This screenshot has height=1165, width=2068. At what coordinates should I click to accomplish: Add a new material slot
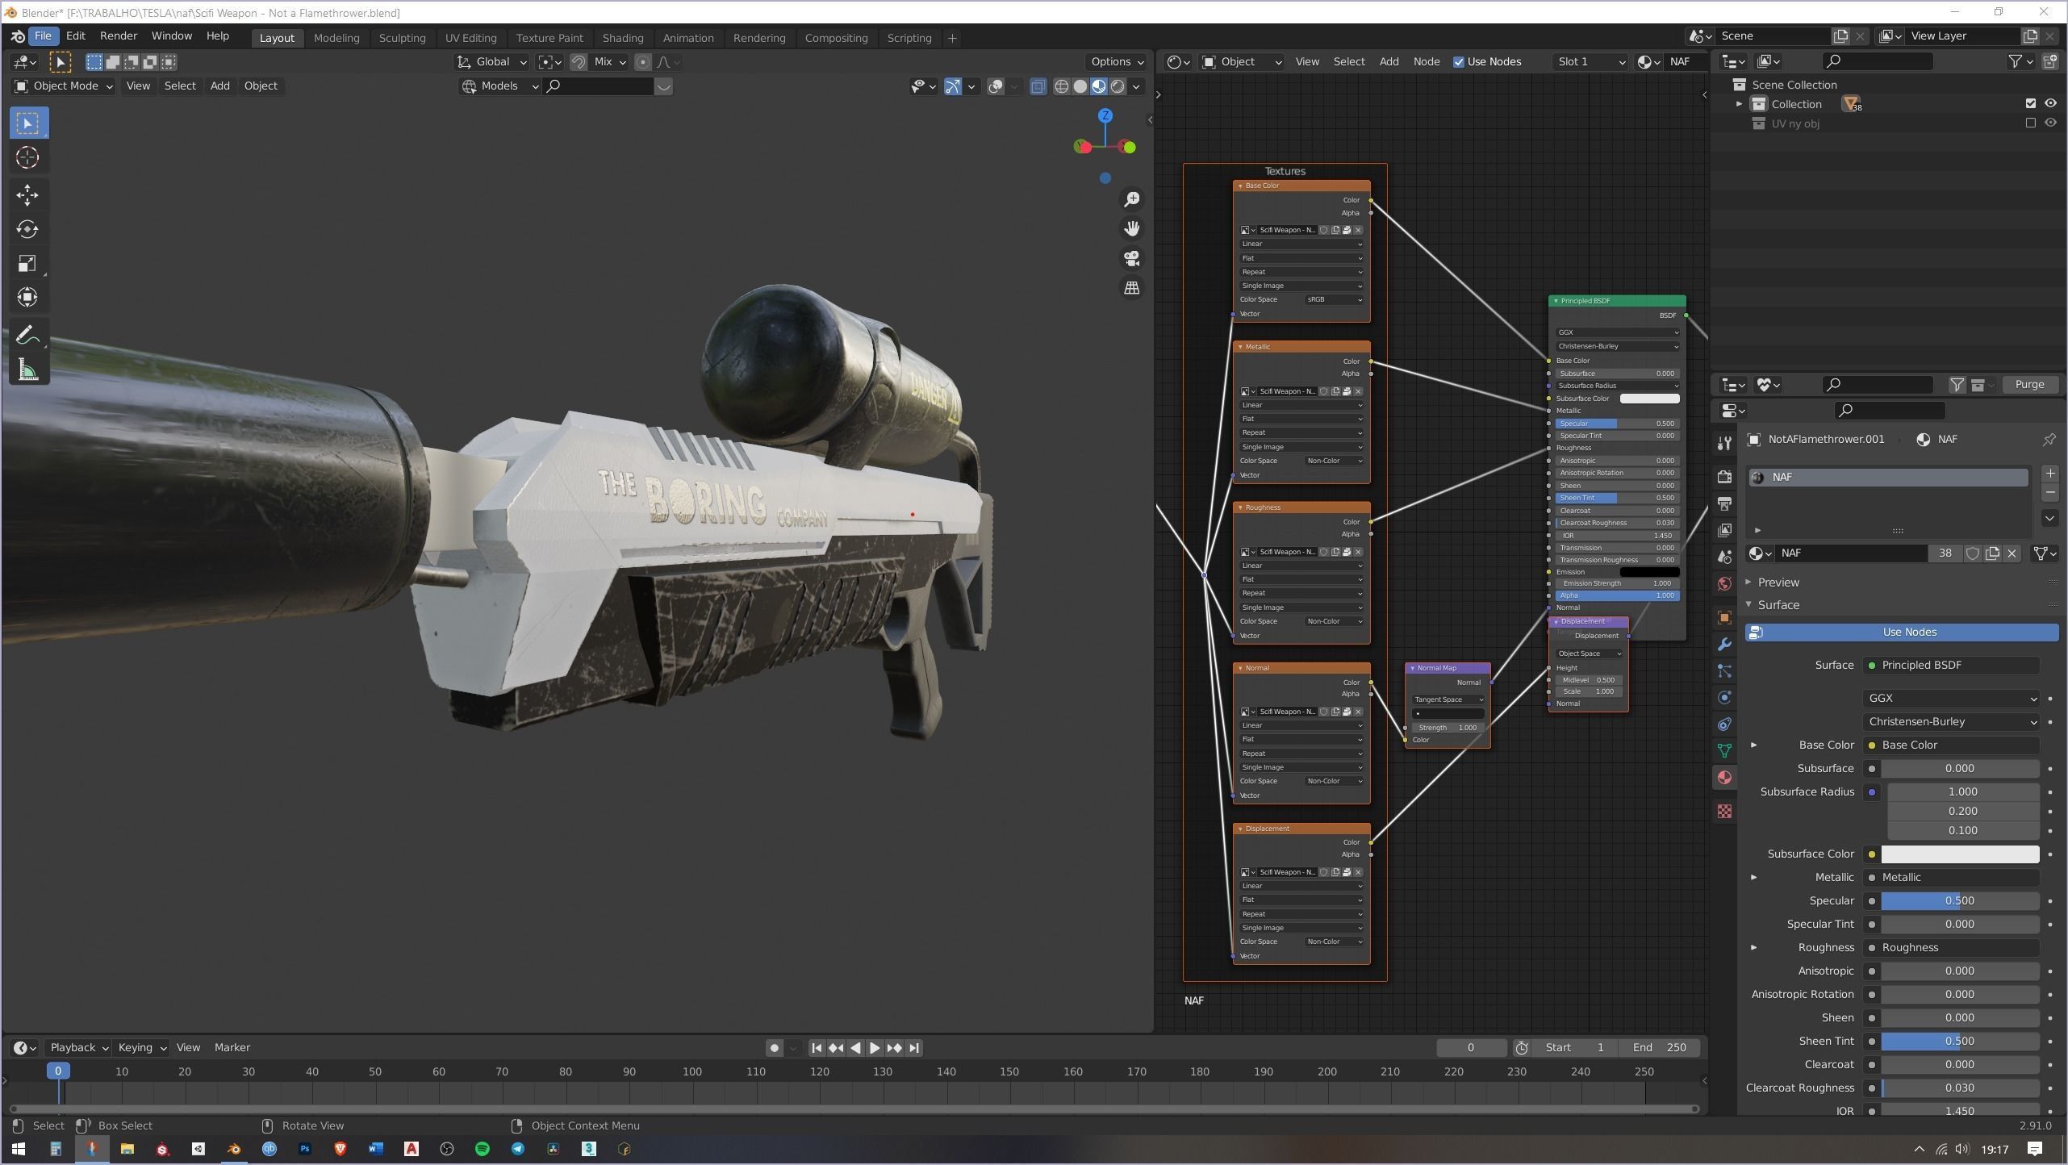[2049, 473]
